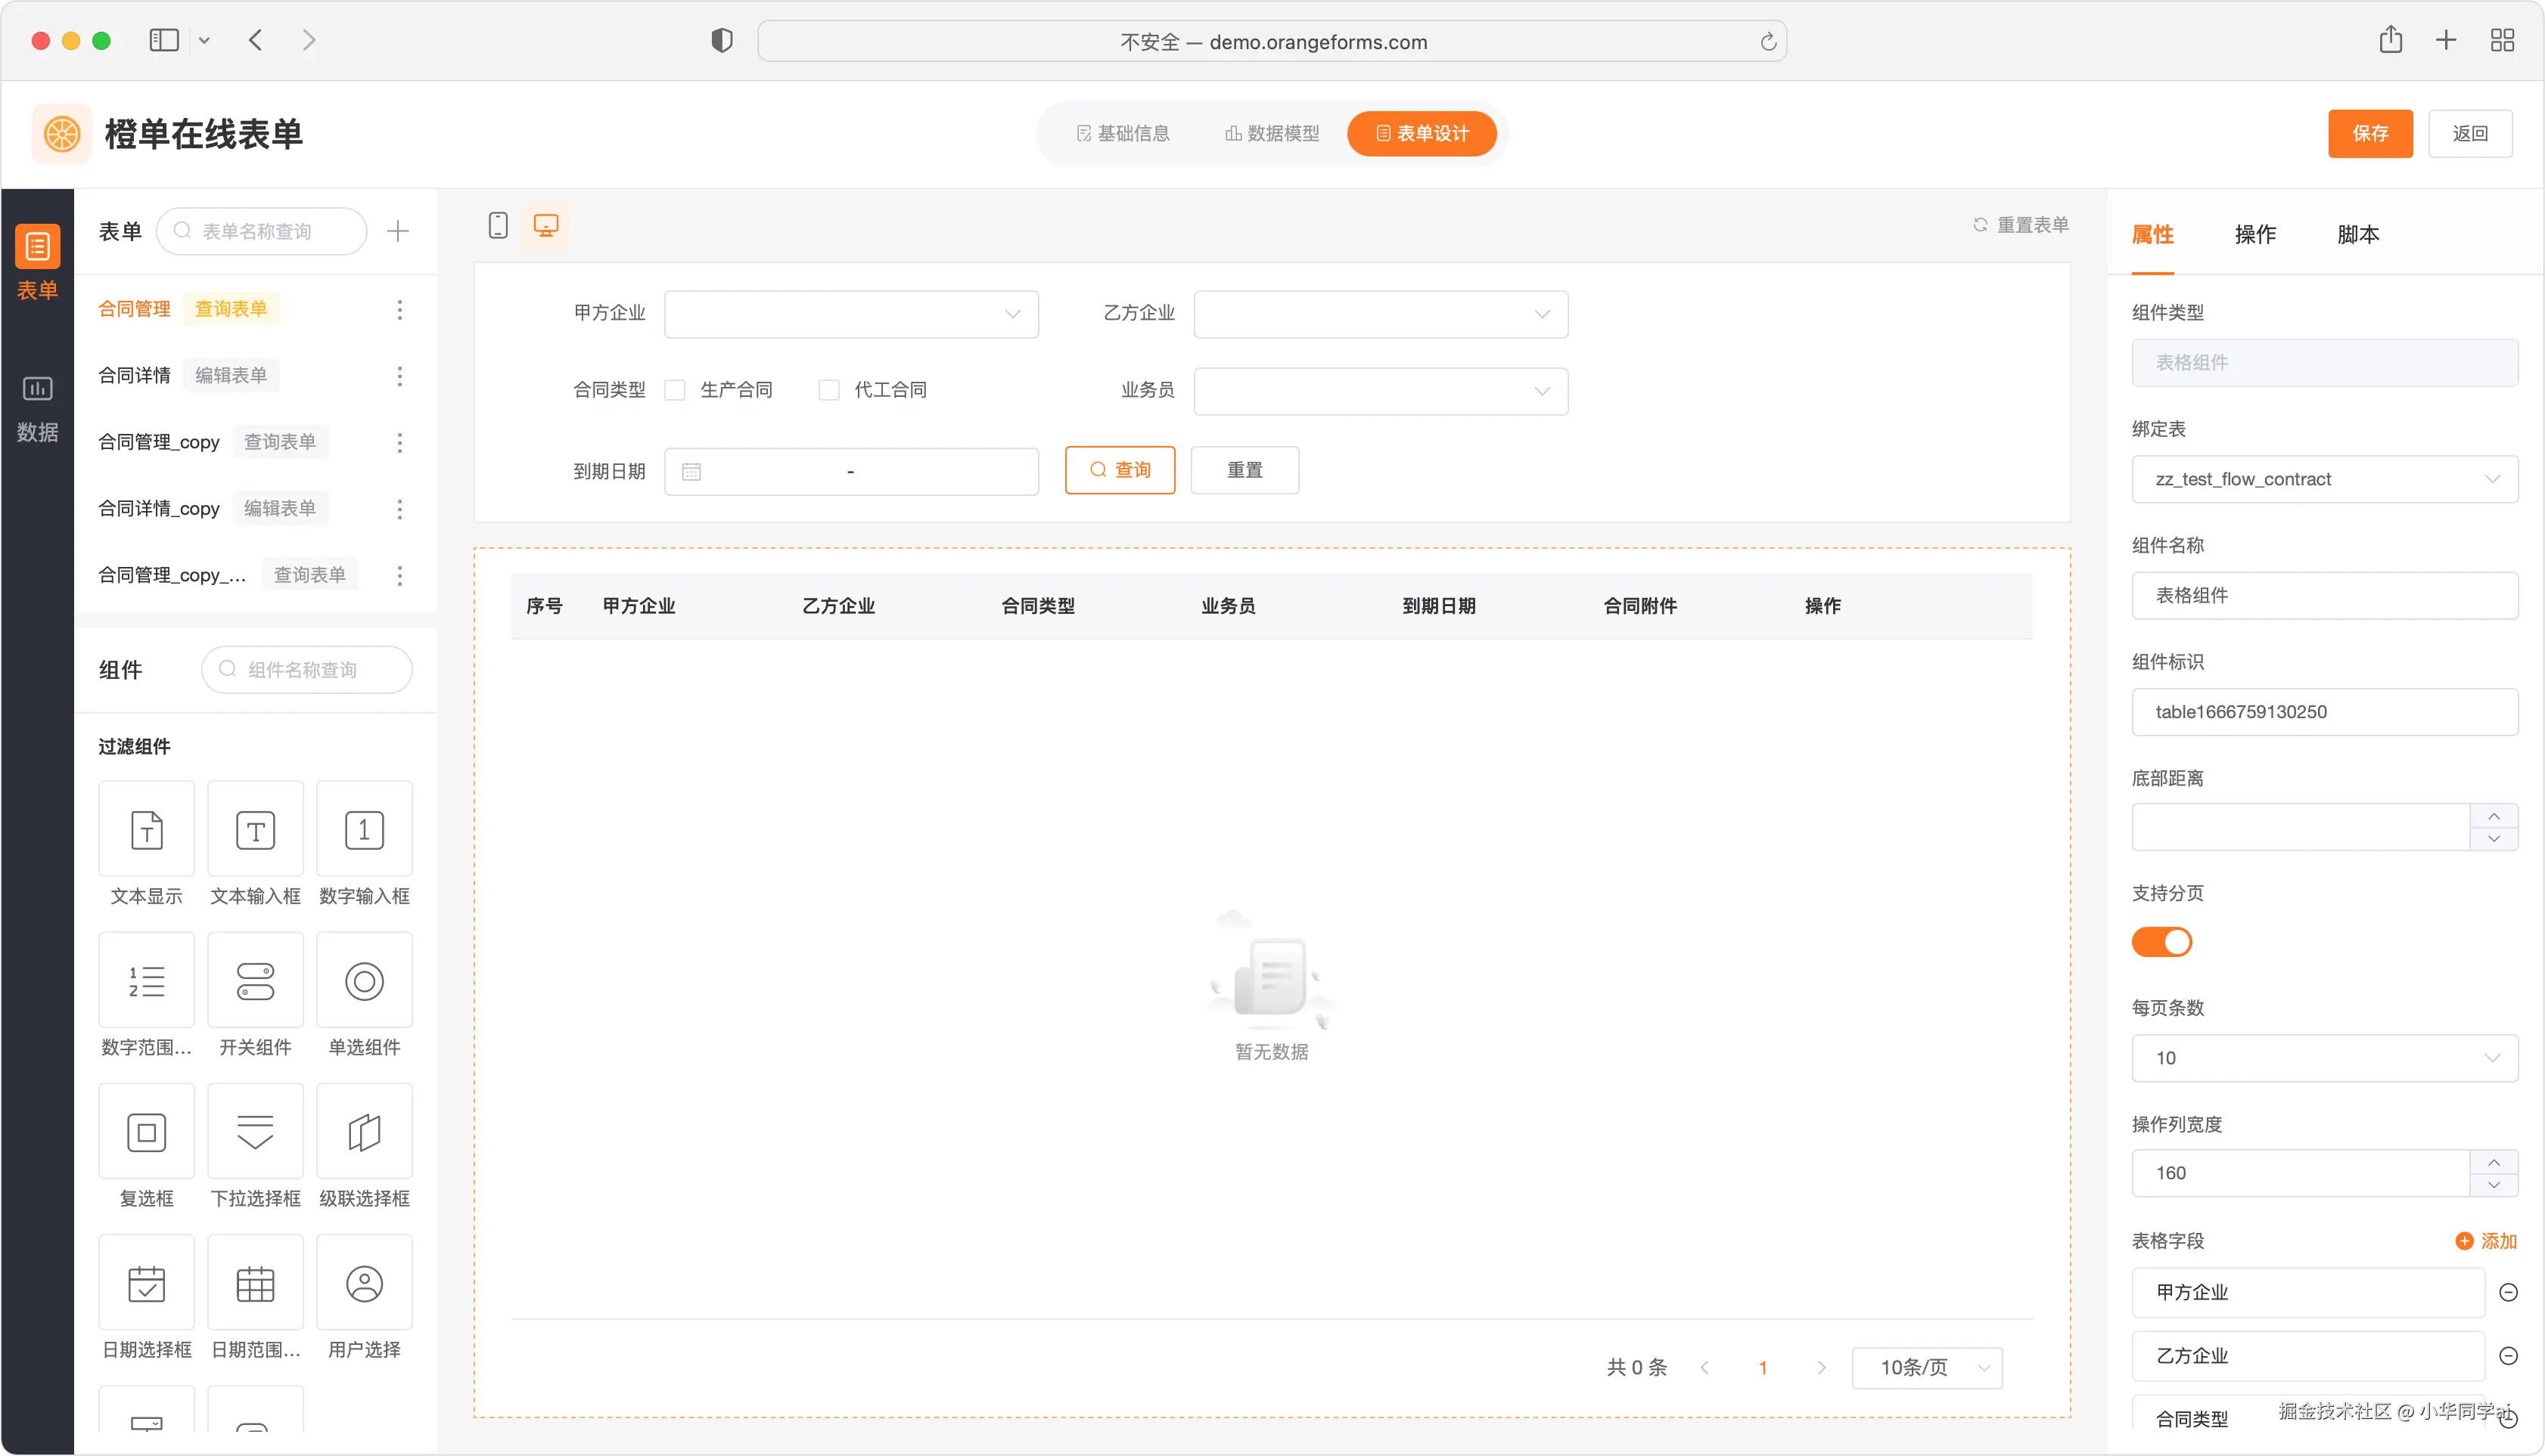2545x1456 pixels.
Task: Switch to mobile device preview icon
Action: click(497, 225)
